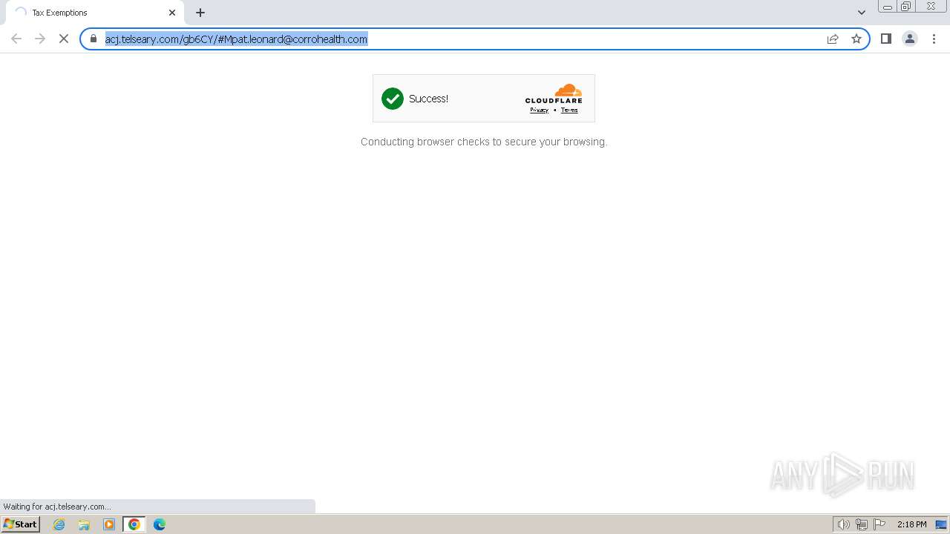Click the green Success checkmark
Viewport: 950px width, 534px height.
(393, 99)
